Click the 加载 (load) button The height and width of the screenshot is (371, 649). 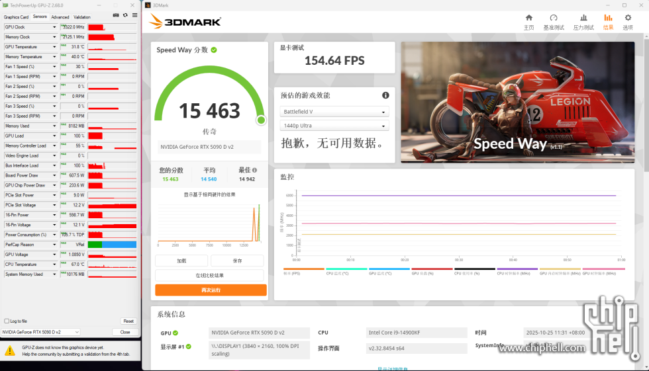[x=181, y=261]
